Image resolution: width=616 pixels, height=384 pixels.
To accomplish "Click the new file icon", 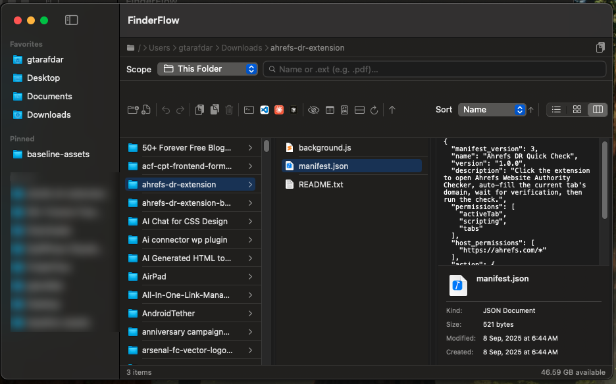I will tap(145, 110).
